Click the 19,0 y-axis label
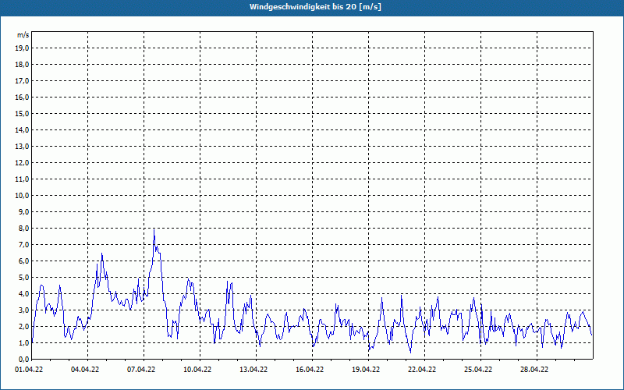624x390 pixels. [22, 48]
